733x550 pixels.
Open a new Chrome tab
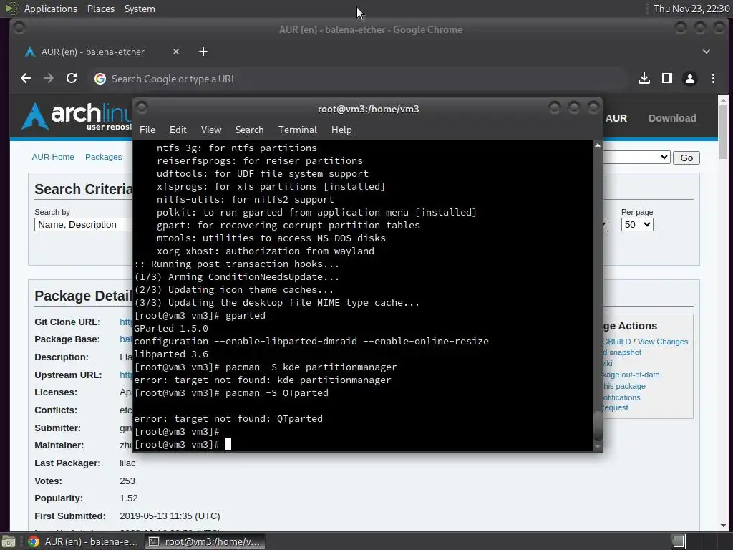point(203,52)
